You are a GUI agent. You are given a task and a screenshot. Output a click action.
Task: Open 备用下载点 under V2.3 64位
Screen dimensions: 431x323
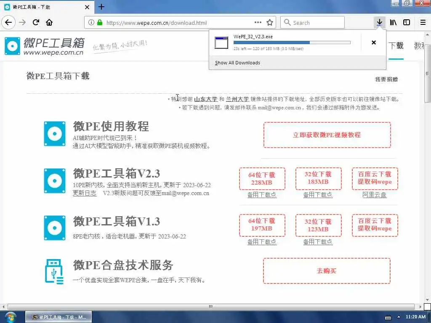(x=262, y=195)
